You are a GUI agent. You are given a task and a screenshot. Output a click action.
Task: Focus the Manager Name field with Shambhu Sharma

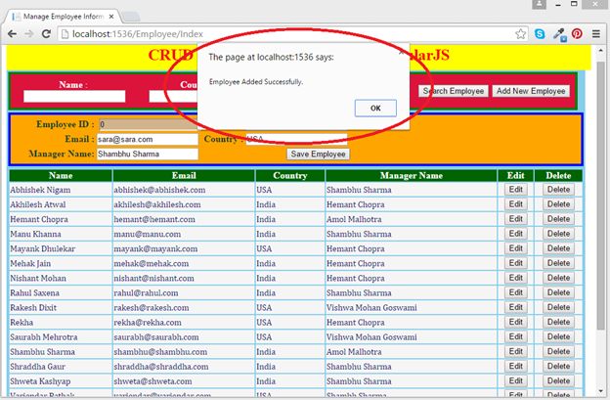coord(148,155)
